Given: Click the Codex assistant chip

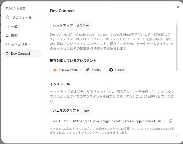Looking at the screenshot, I should pos(93,70).
